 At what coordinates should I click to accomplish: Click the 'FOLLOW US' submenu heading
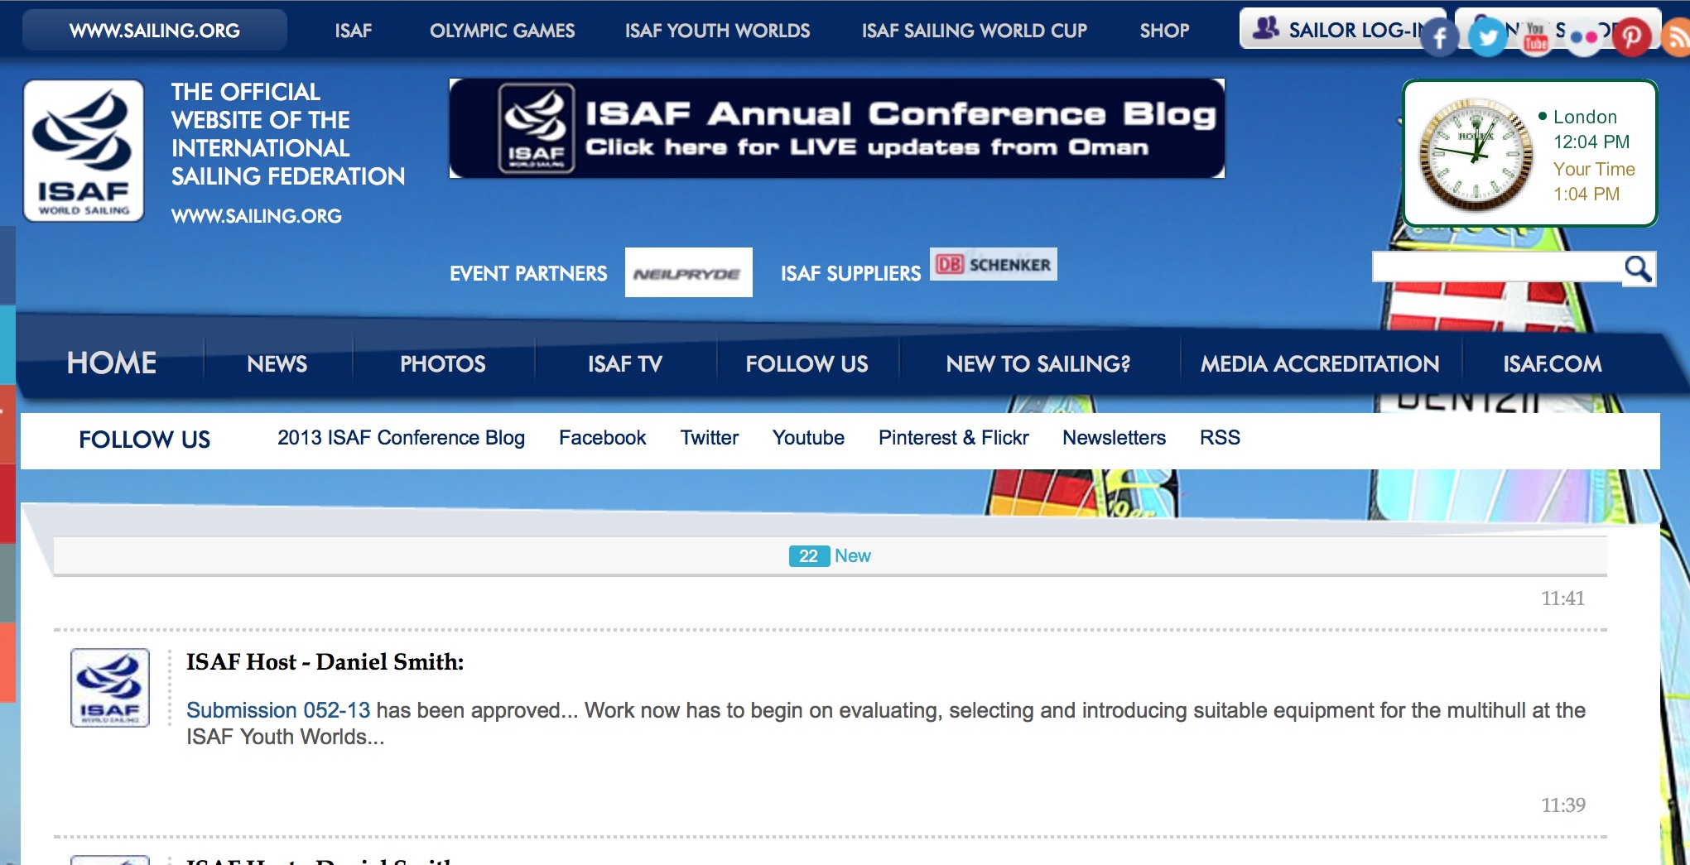pyautogui.click(x=144, y=440)
